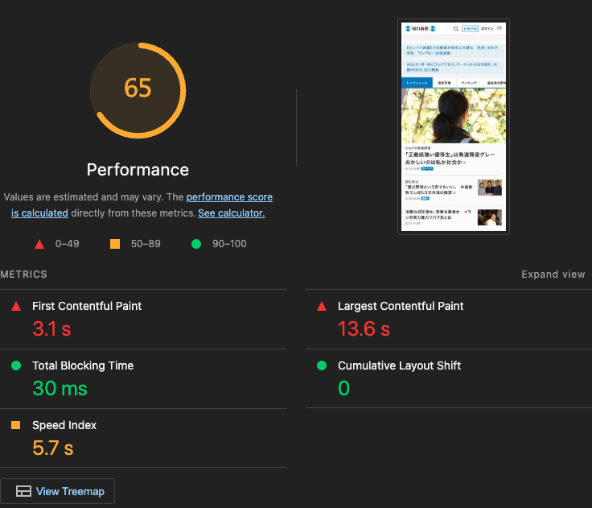Click the green circle 90–100 legend icon
The height and width of the screenshot is (508, 592).
tap(196, 244)
